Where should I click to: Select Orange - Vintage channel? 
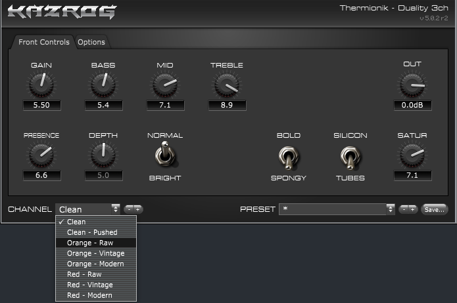pyautogui.click(x=96, y=253)
